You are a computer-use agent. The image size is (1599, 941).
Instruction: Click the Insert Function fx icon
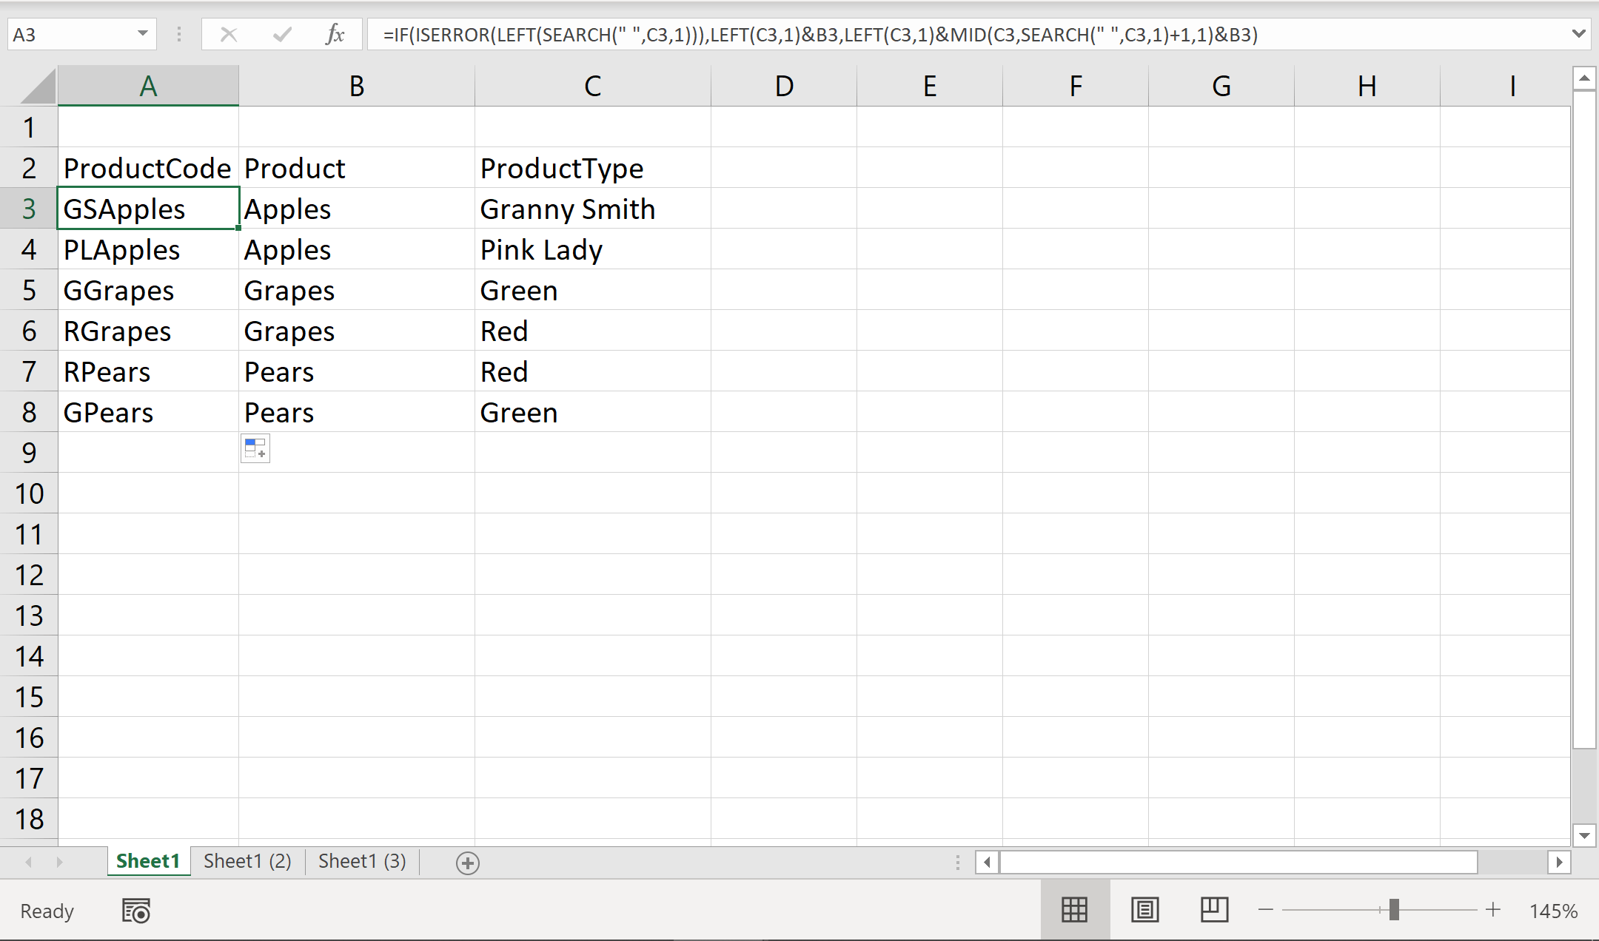[x=335, y=34]
